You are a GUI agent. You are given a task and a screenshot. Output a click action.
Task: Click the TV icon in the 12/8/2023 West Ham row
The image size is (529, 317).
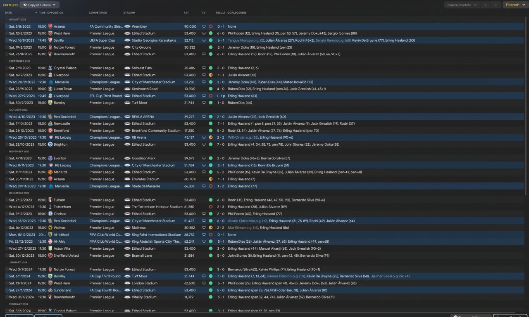point(204,33)
